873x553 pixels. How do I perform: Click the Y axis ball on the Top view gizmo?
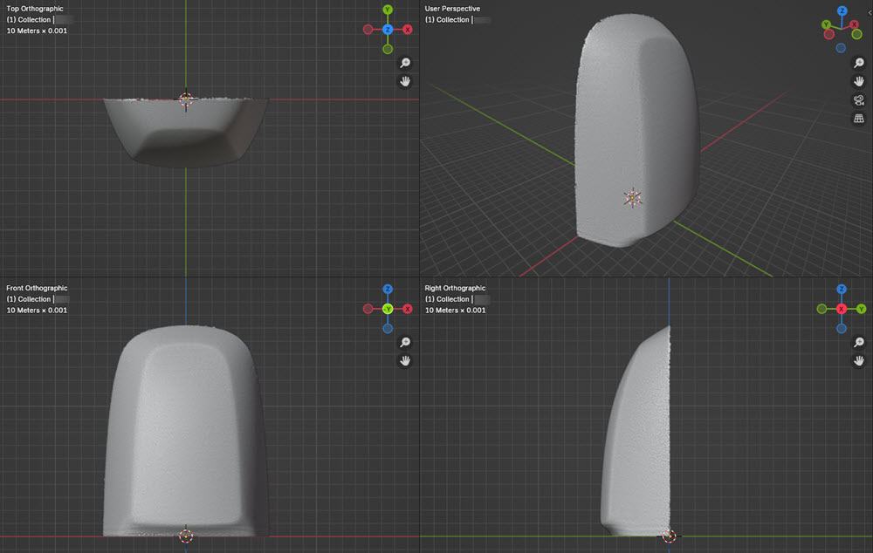(387, 10)
